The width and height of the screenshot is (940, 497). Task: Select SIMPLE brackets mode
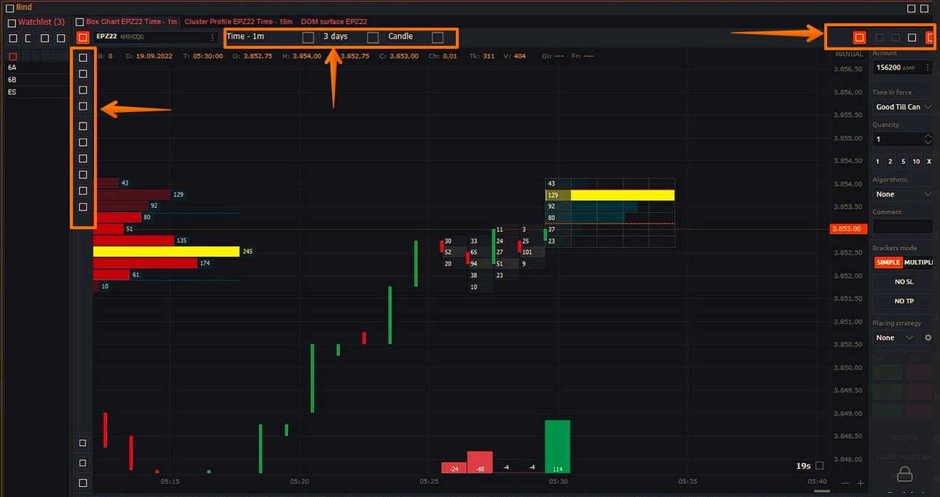coord(888,263)
